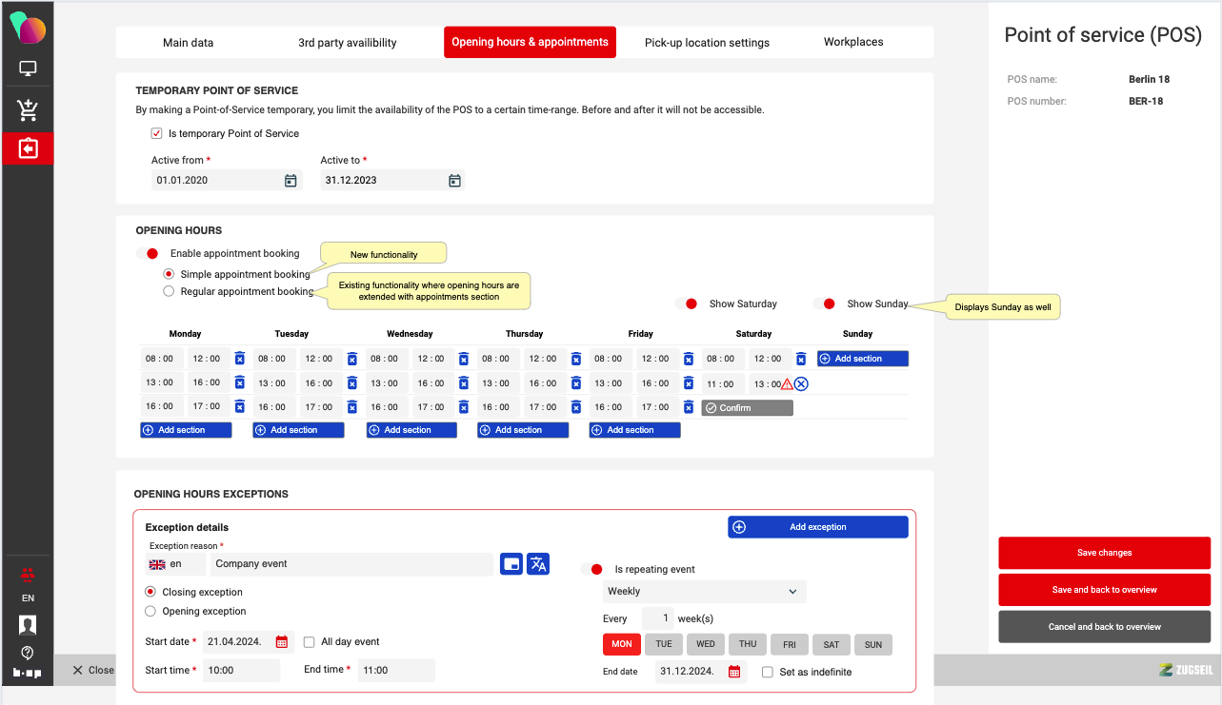
Task: Click the add-to-cart sidebar icon
Action: [28, 109]
